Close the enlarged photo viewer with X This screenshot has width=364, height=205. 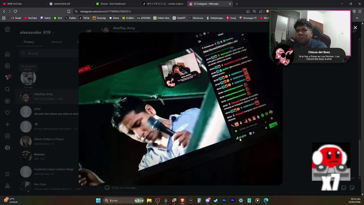click(355, 28)
